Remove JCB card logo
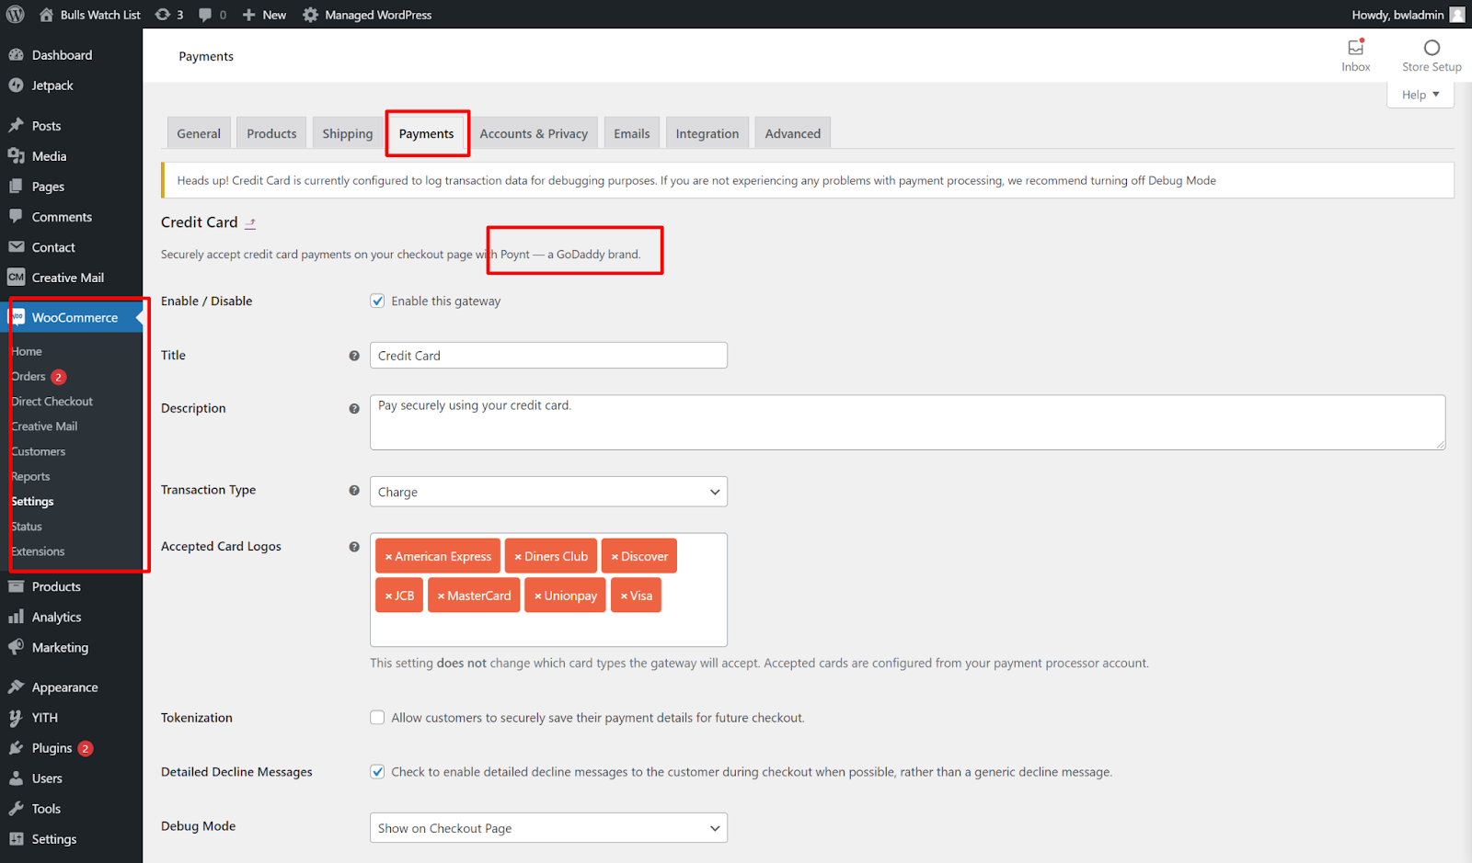This screenshot has height=863, width=1472. click(389, 596)
